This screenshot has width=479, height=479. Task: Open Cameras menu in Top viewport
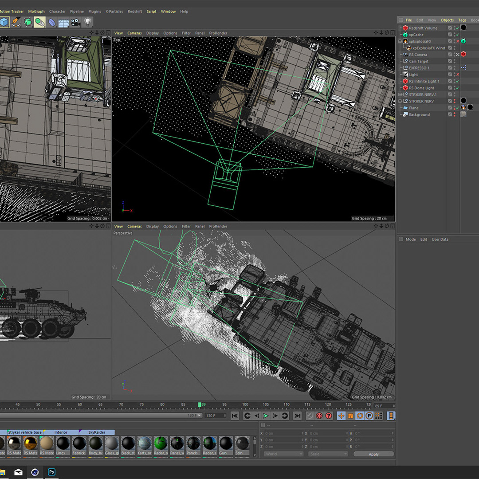pos(134,33)
